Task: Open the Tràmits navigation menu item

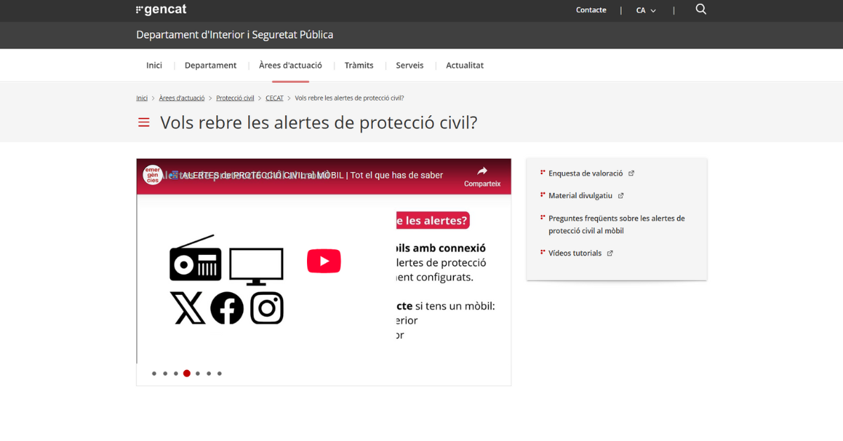Action: pos(359,65)
